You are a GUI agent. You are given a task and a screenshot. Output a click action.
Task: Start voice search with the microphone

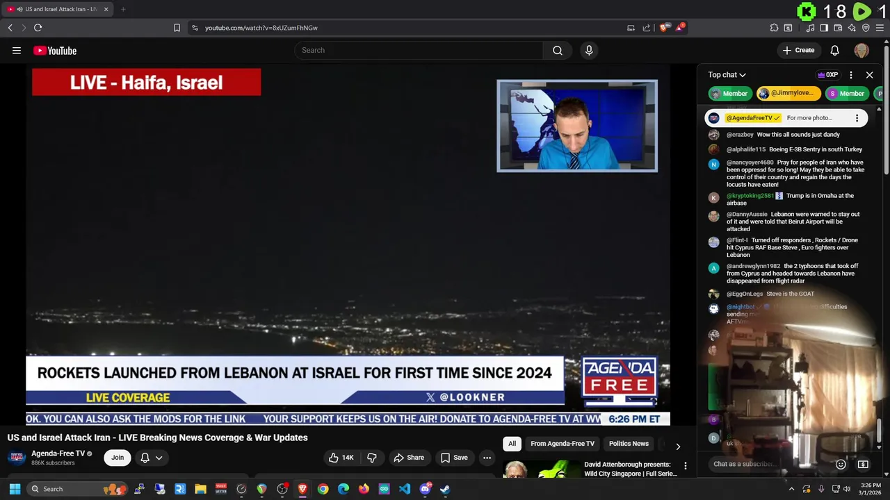pos(589,50)
